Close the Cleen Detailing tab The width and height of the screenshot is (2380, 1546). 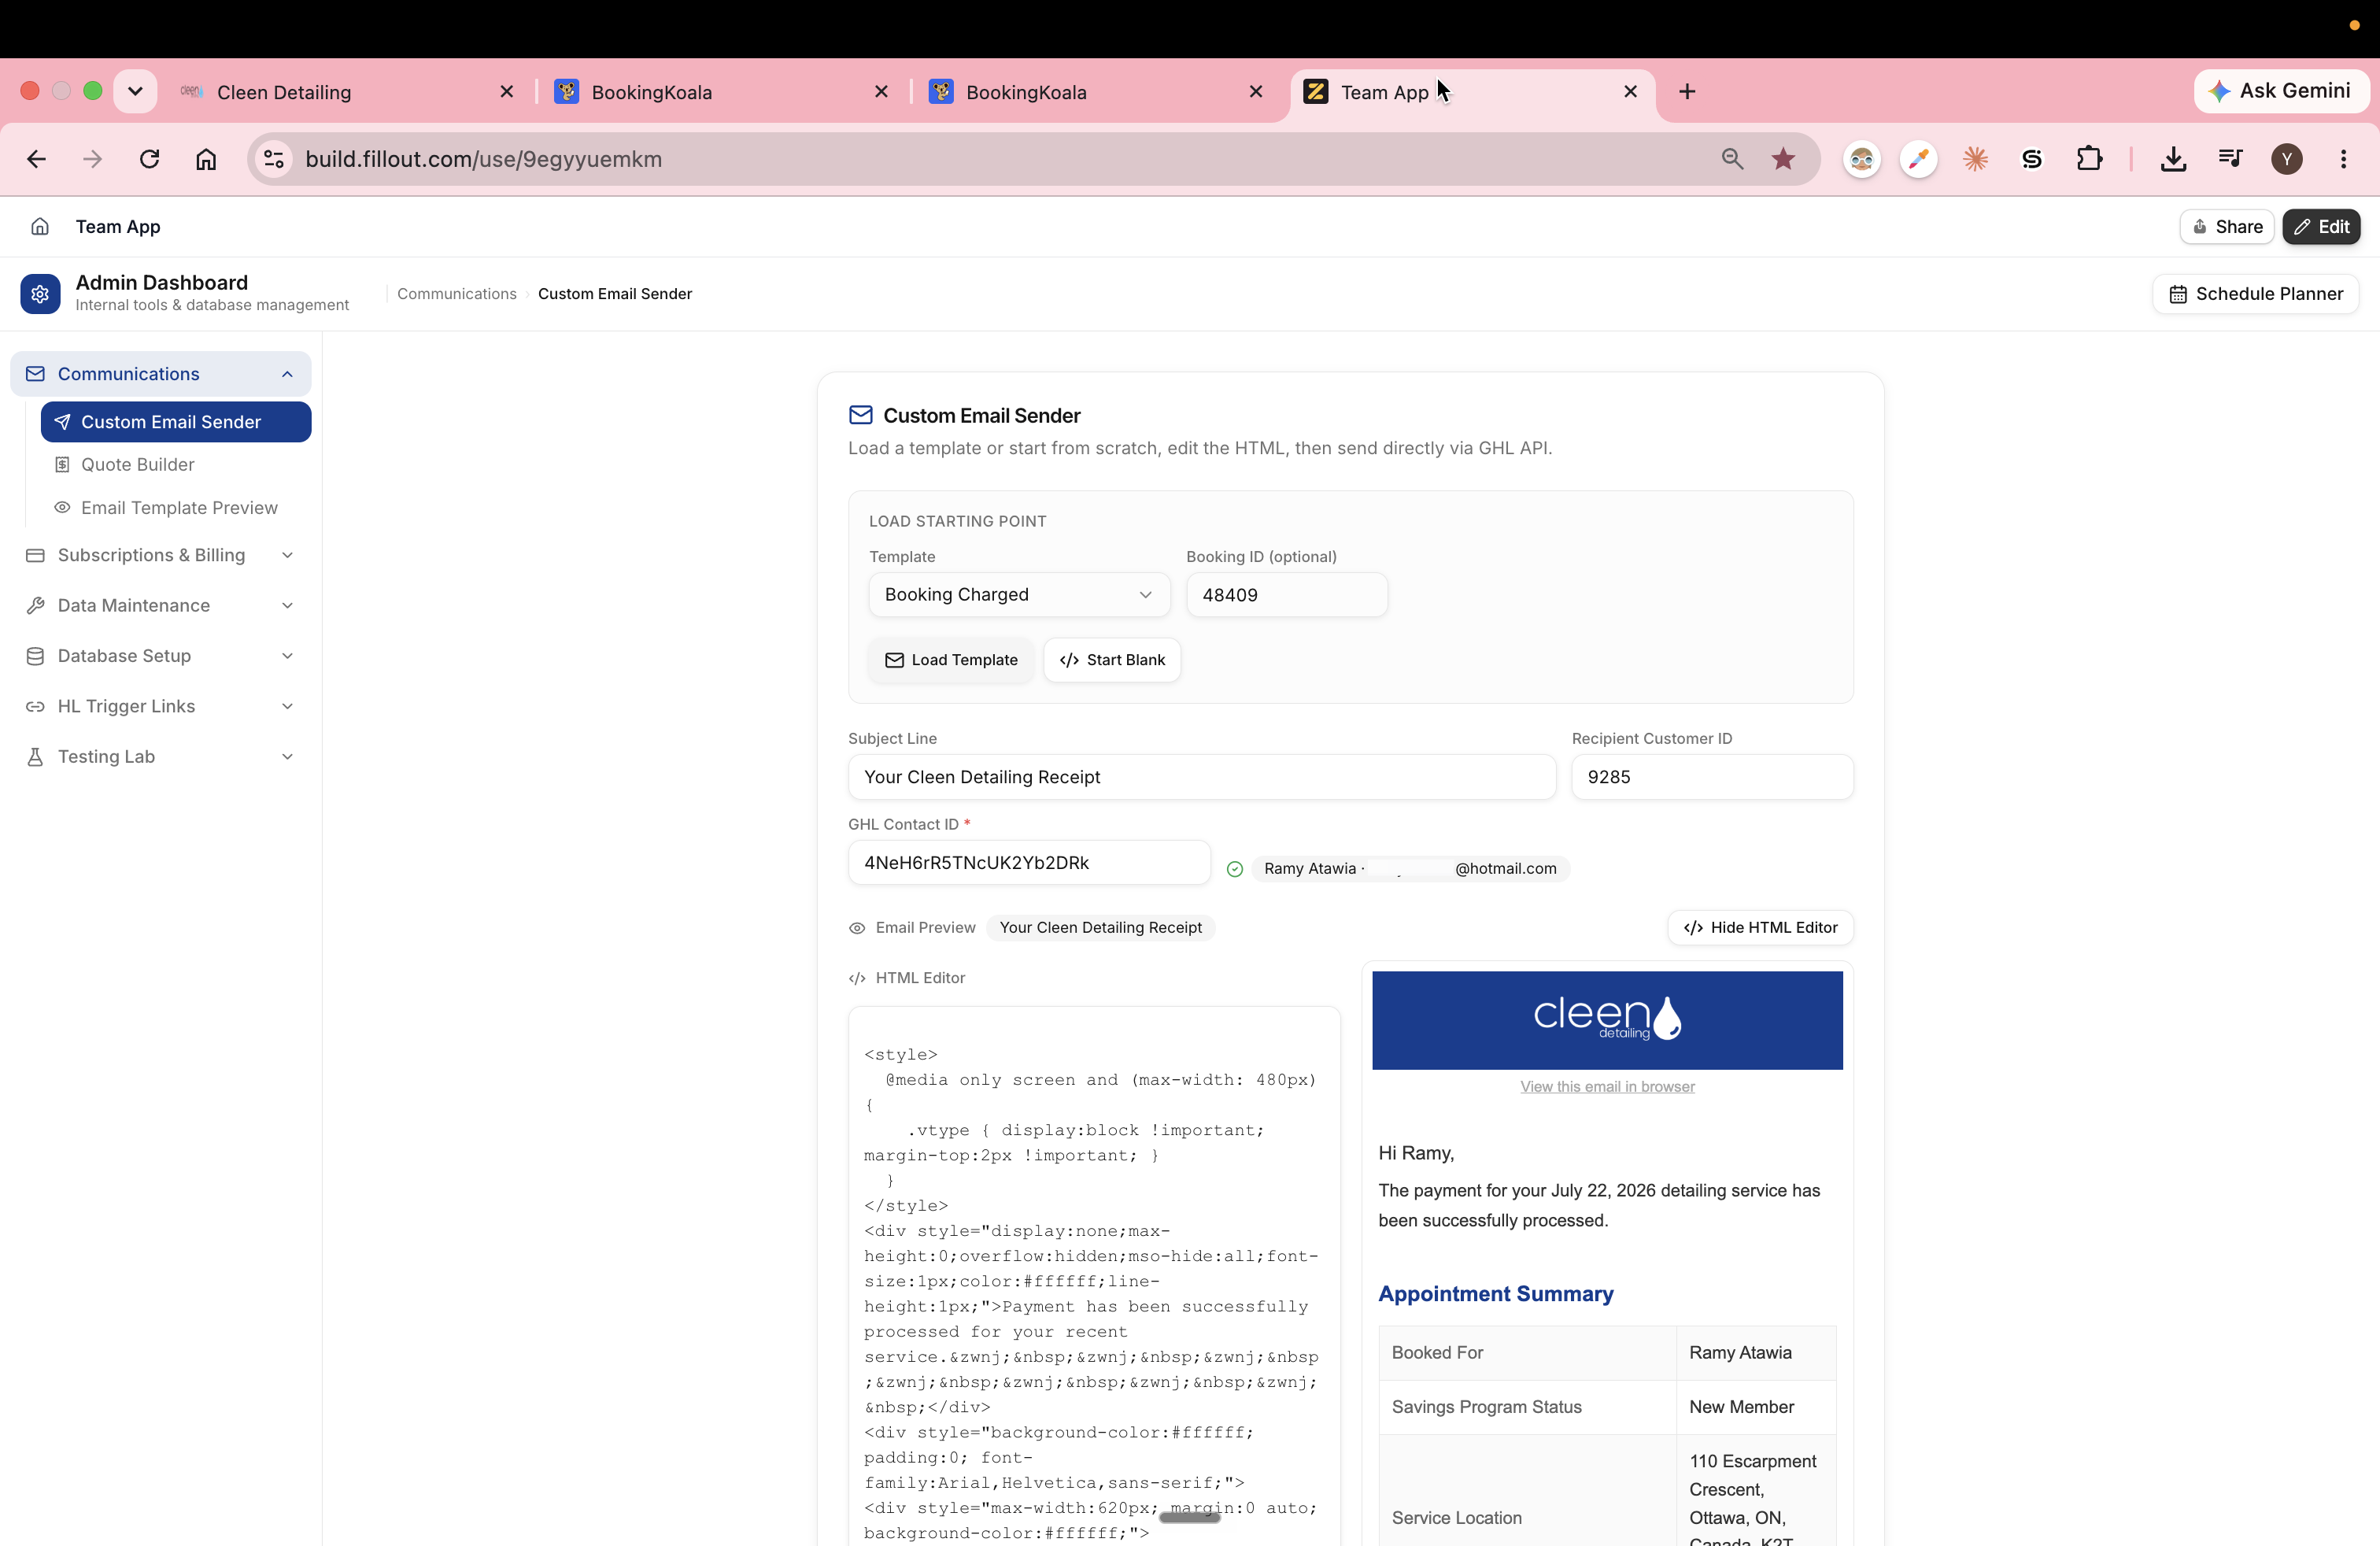[507, 92]
